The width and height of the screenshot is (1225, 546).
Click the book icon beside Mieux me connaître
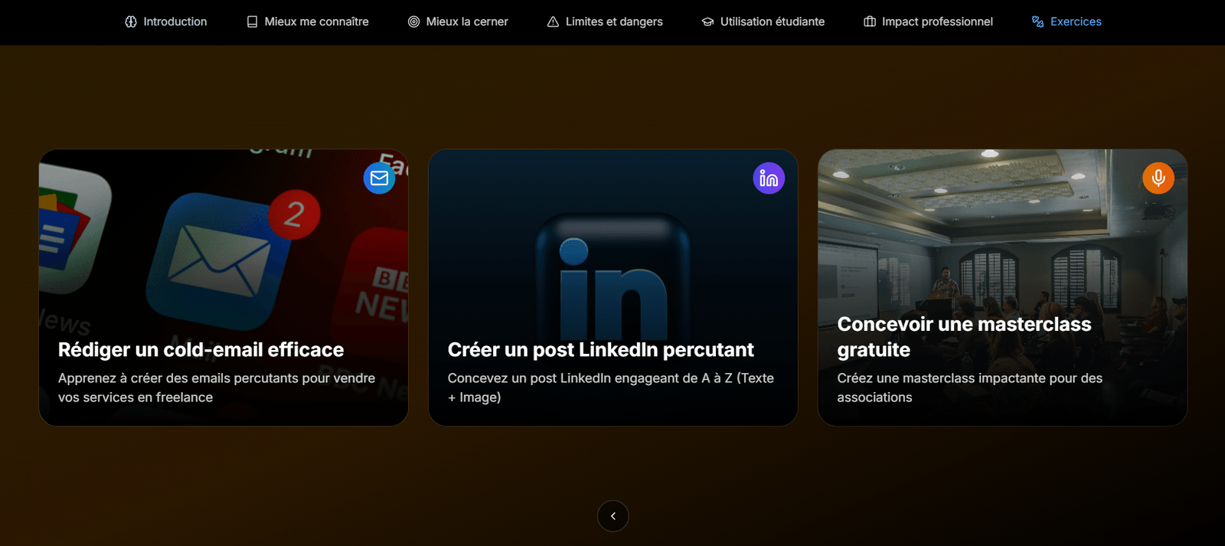[252, 21]
